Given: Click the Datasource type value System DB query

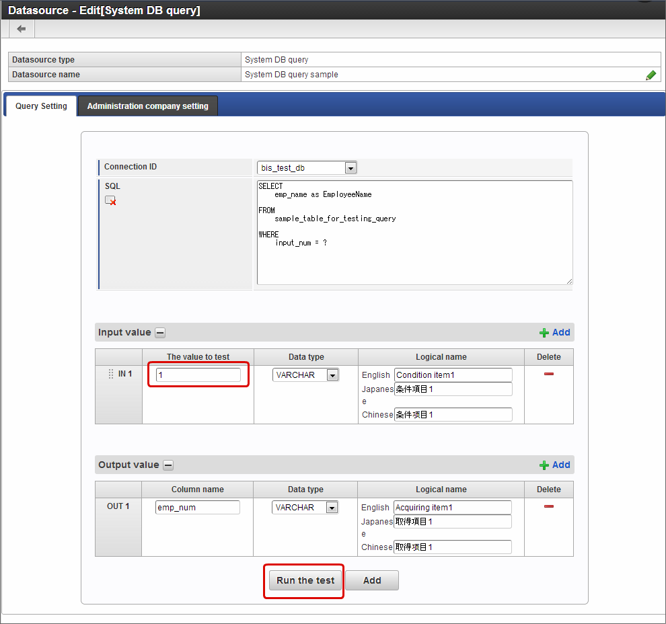Looking at the screenshot, I should coord(276,60).
